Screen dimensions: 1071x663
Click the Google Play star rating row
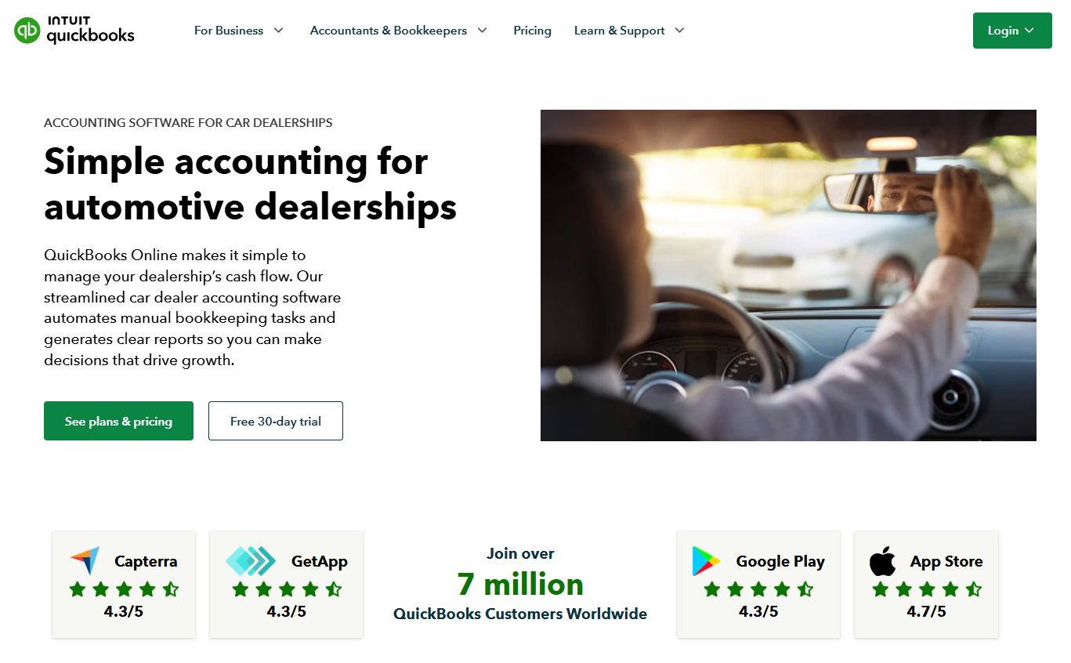[x=758, y=589]
